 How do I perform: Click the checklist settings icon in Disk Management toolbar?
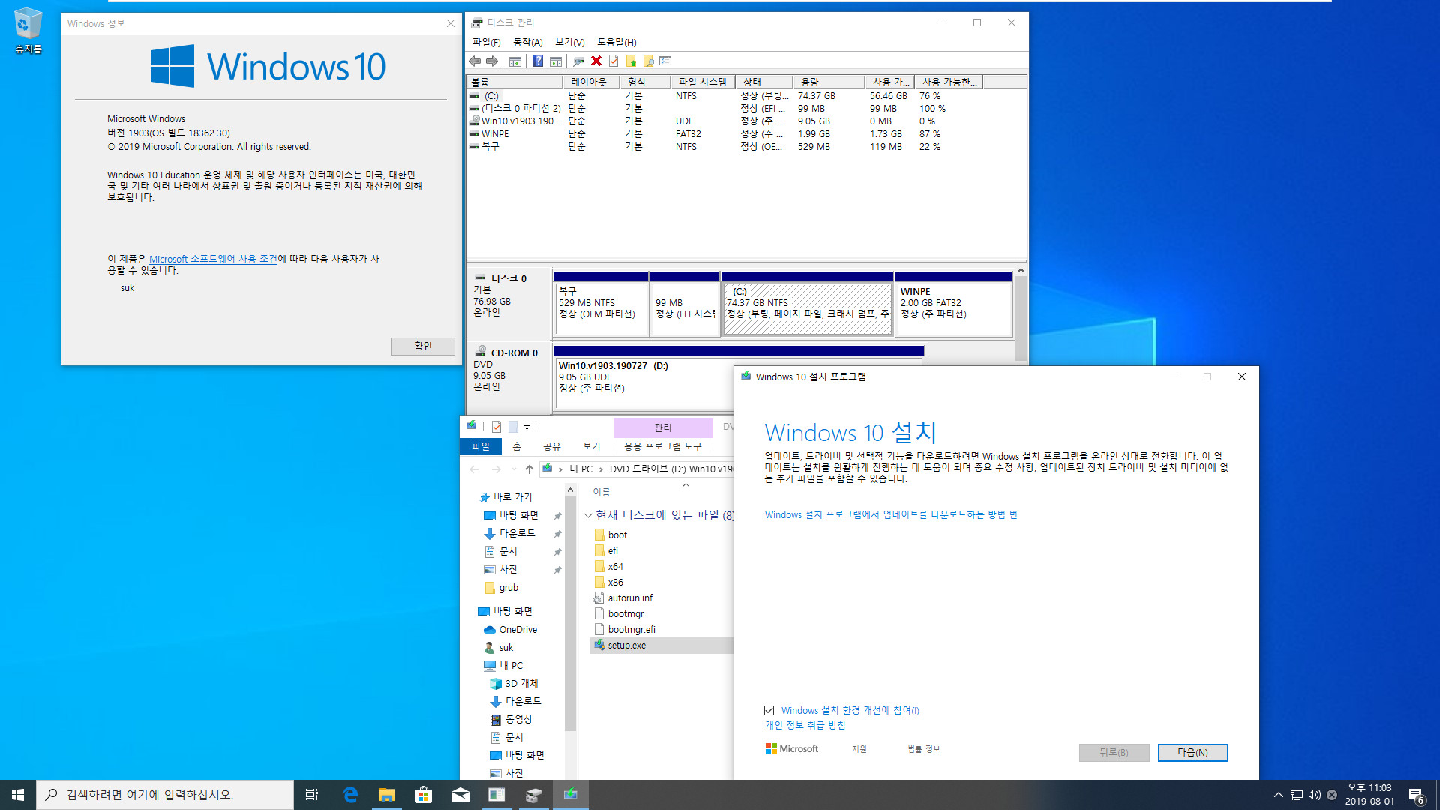pyautogui.click(x=665, y=61)
